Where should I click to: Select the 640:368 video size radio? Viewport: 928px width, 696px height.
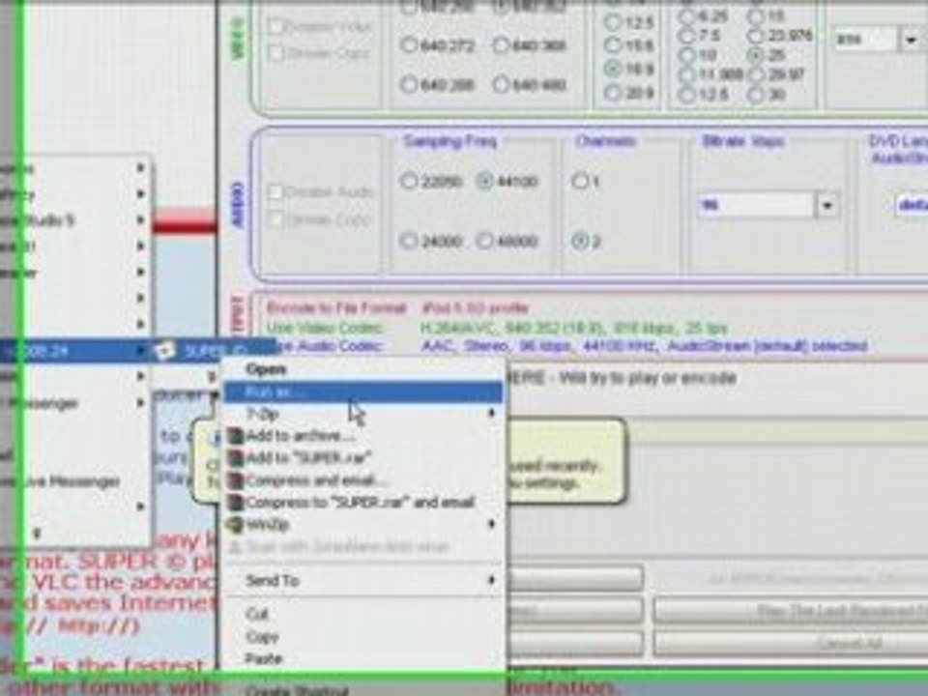click(501, 45)
